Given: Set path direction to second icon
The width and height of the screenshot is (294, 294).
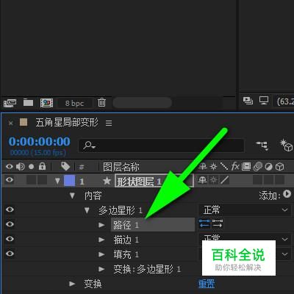Looking at the screenshot, I should click(x=218, y=223).
